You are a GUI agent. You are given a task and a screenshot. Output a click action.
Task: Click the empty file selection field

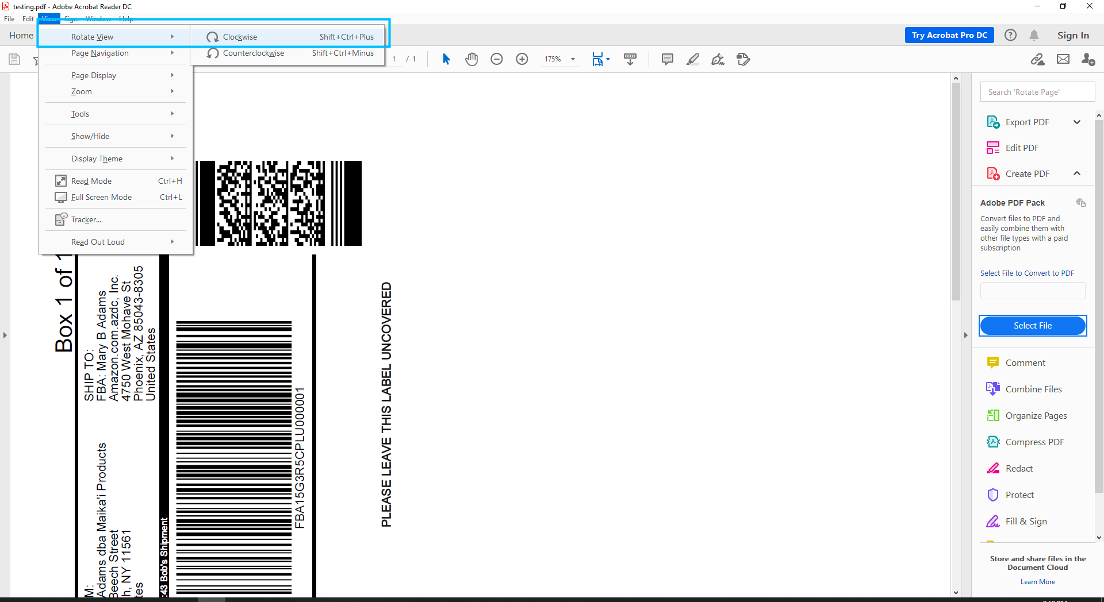point(1033,291)
